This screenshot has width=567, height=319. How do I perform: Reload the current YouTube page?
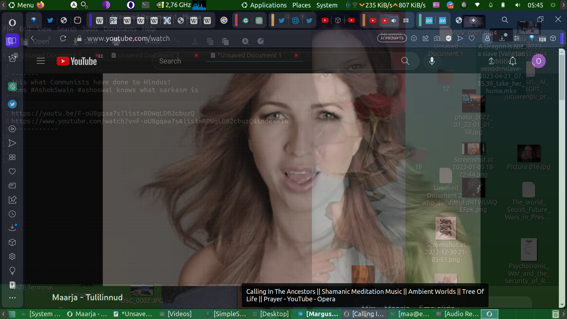[63, 38]
